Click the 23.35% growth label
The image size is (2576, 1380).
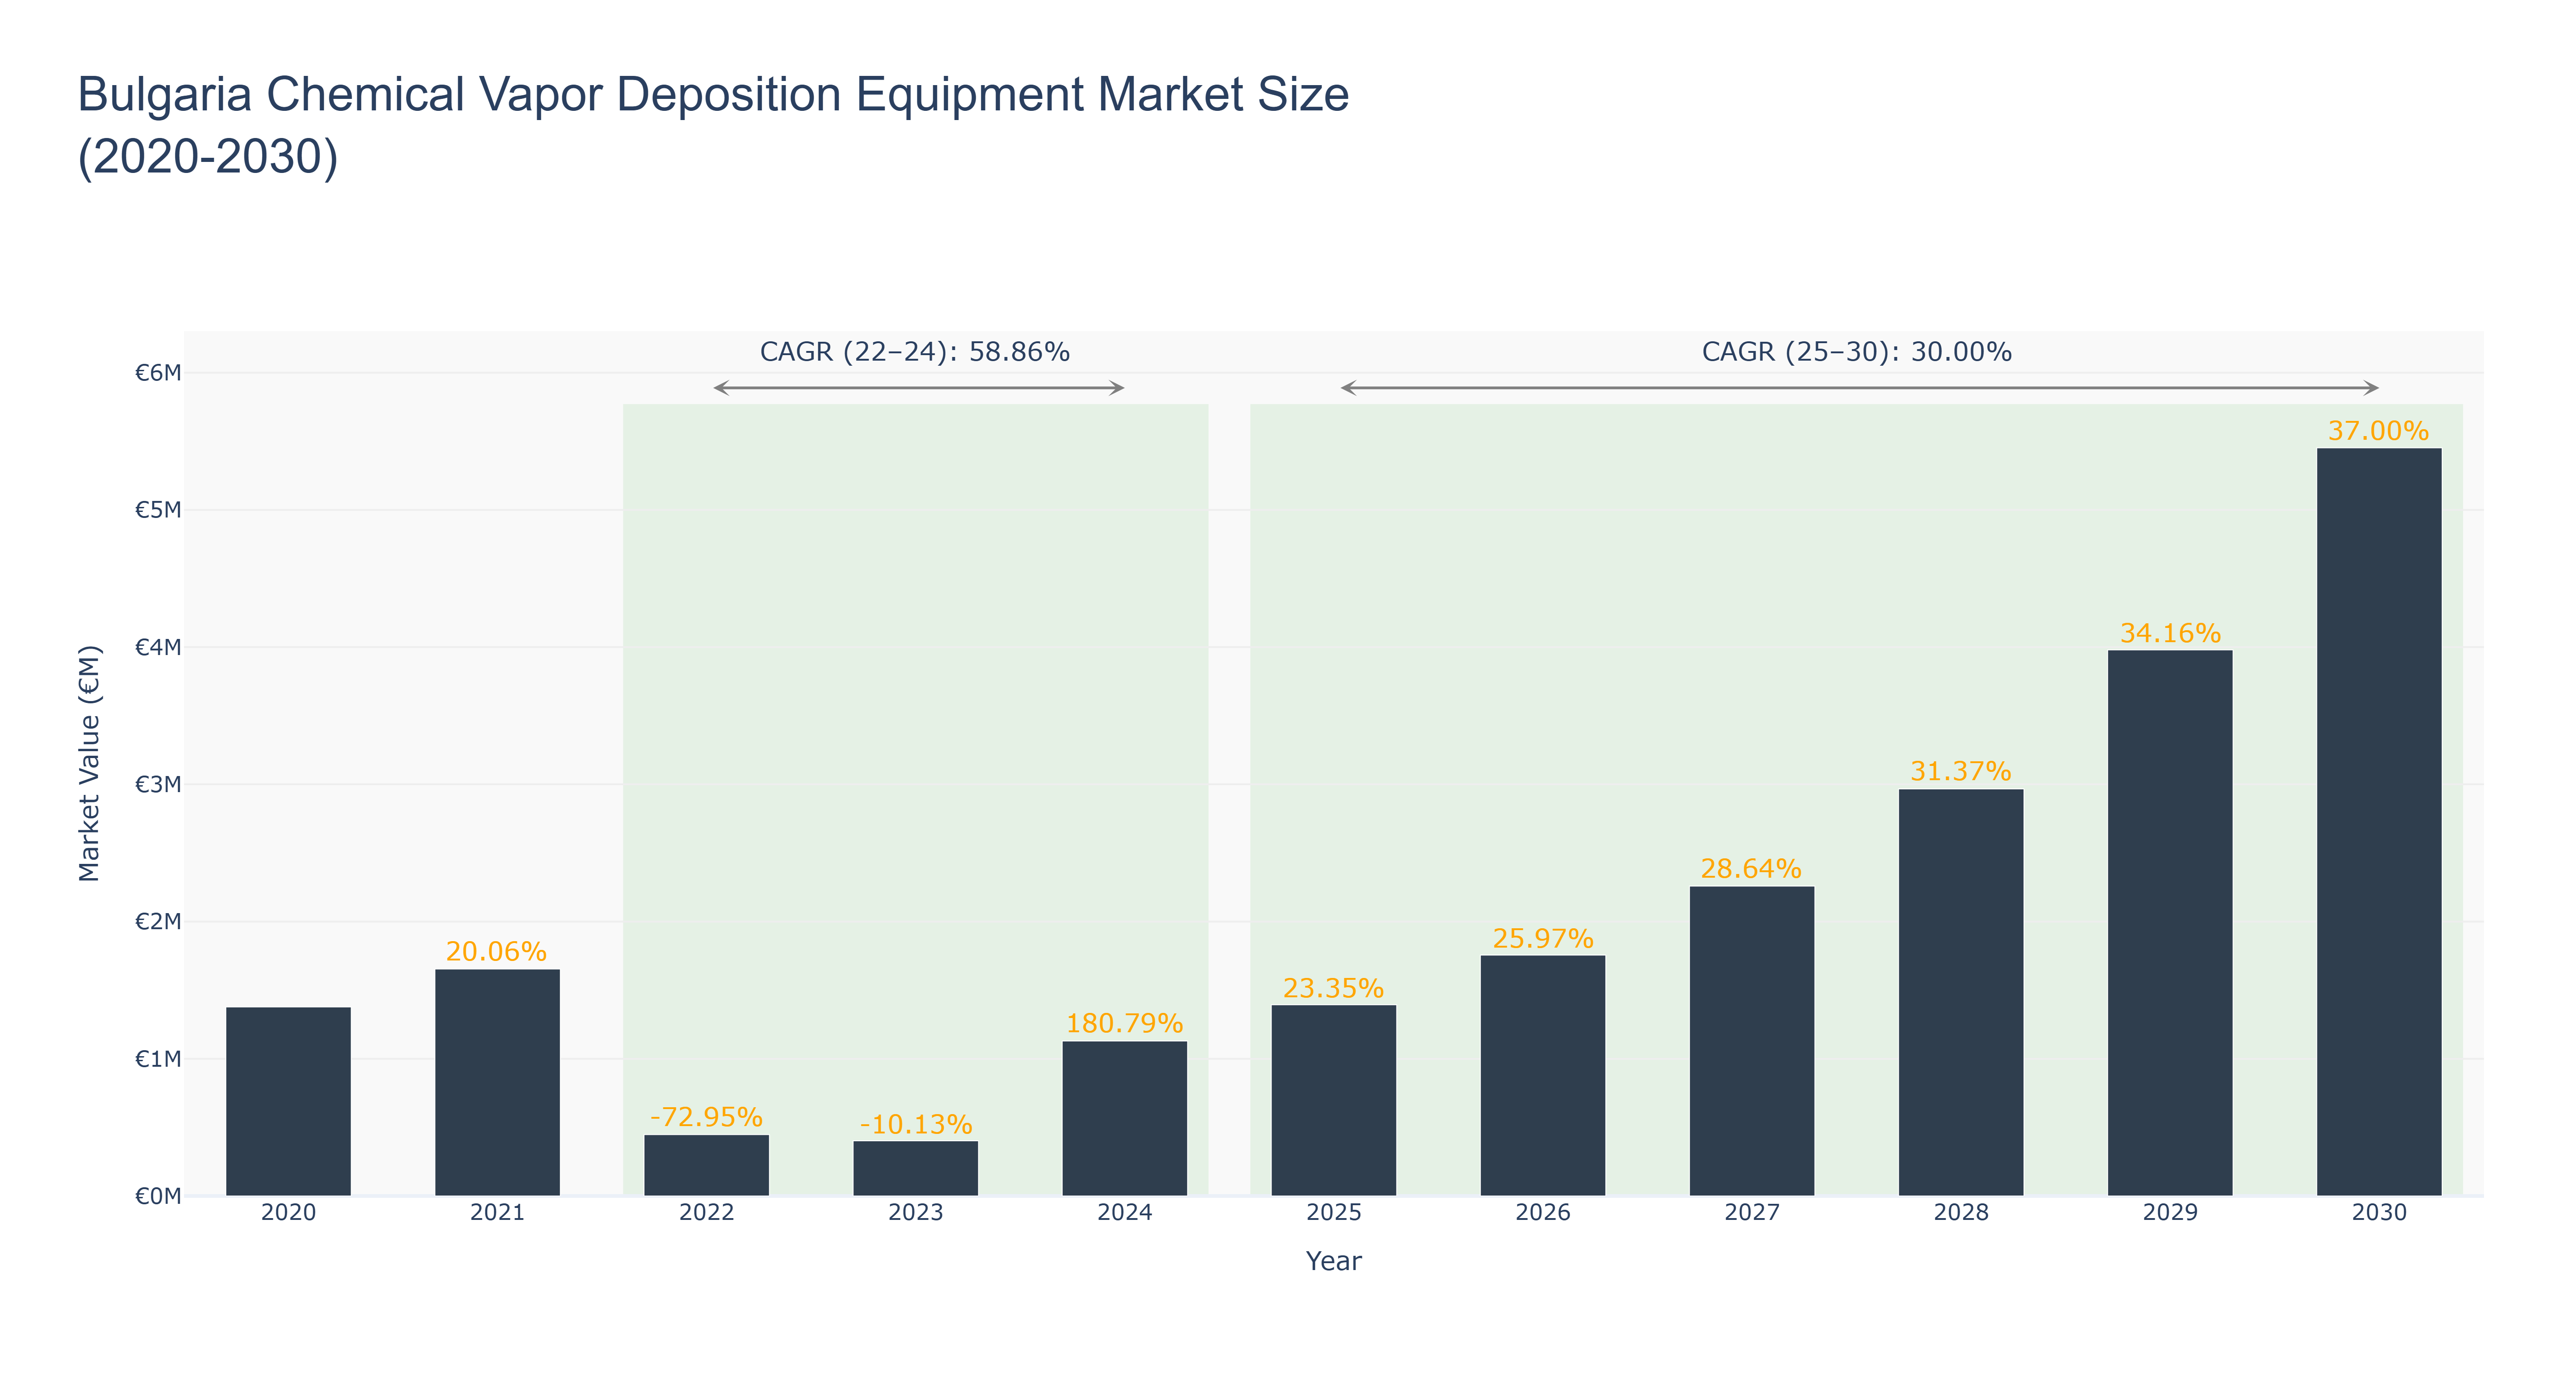[1333, 988]
